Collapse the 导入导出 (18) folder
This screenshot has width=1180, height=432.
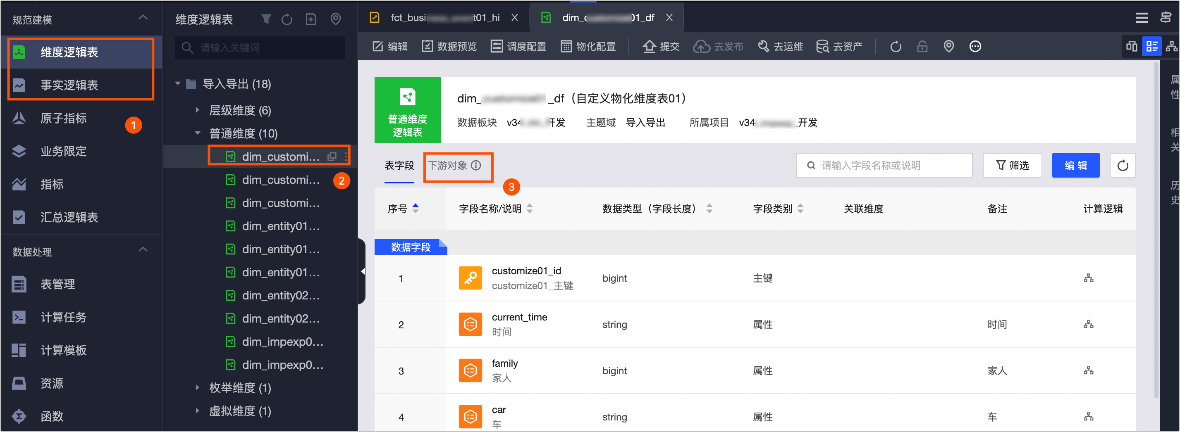[x=178, y=84]
